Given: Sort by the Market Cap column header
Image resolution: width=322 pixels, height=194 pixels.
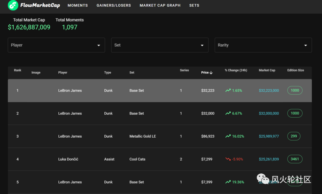Looking at the screenshot, I should click(x=267, y=70).
